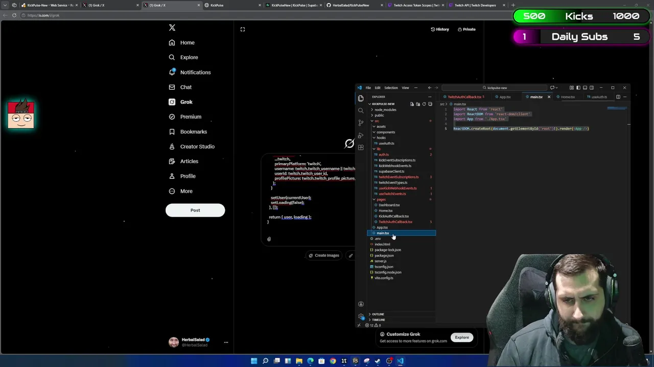Switch to the Home.tsx editor tab
Screen dimensions: 654x367
tap(567, 97)
